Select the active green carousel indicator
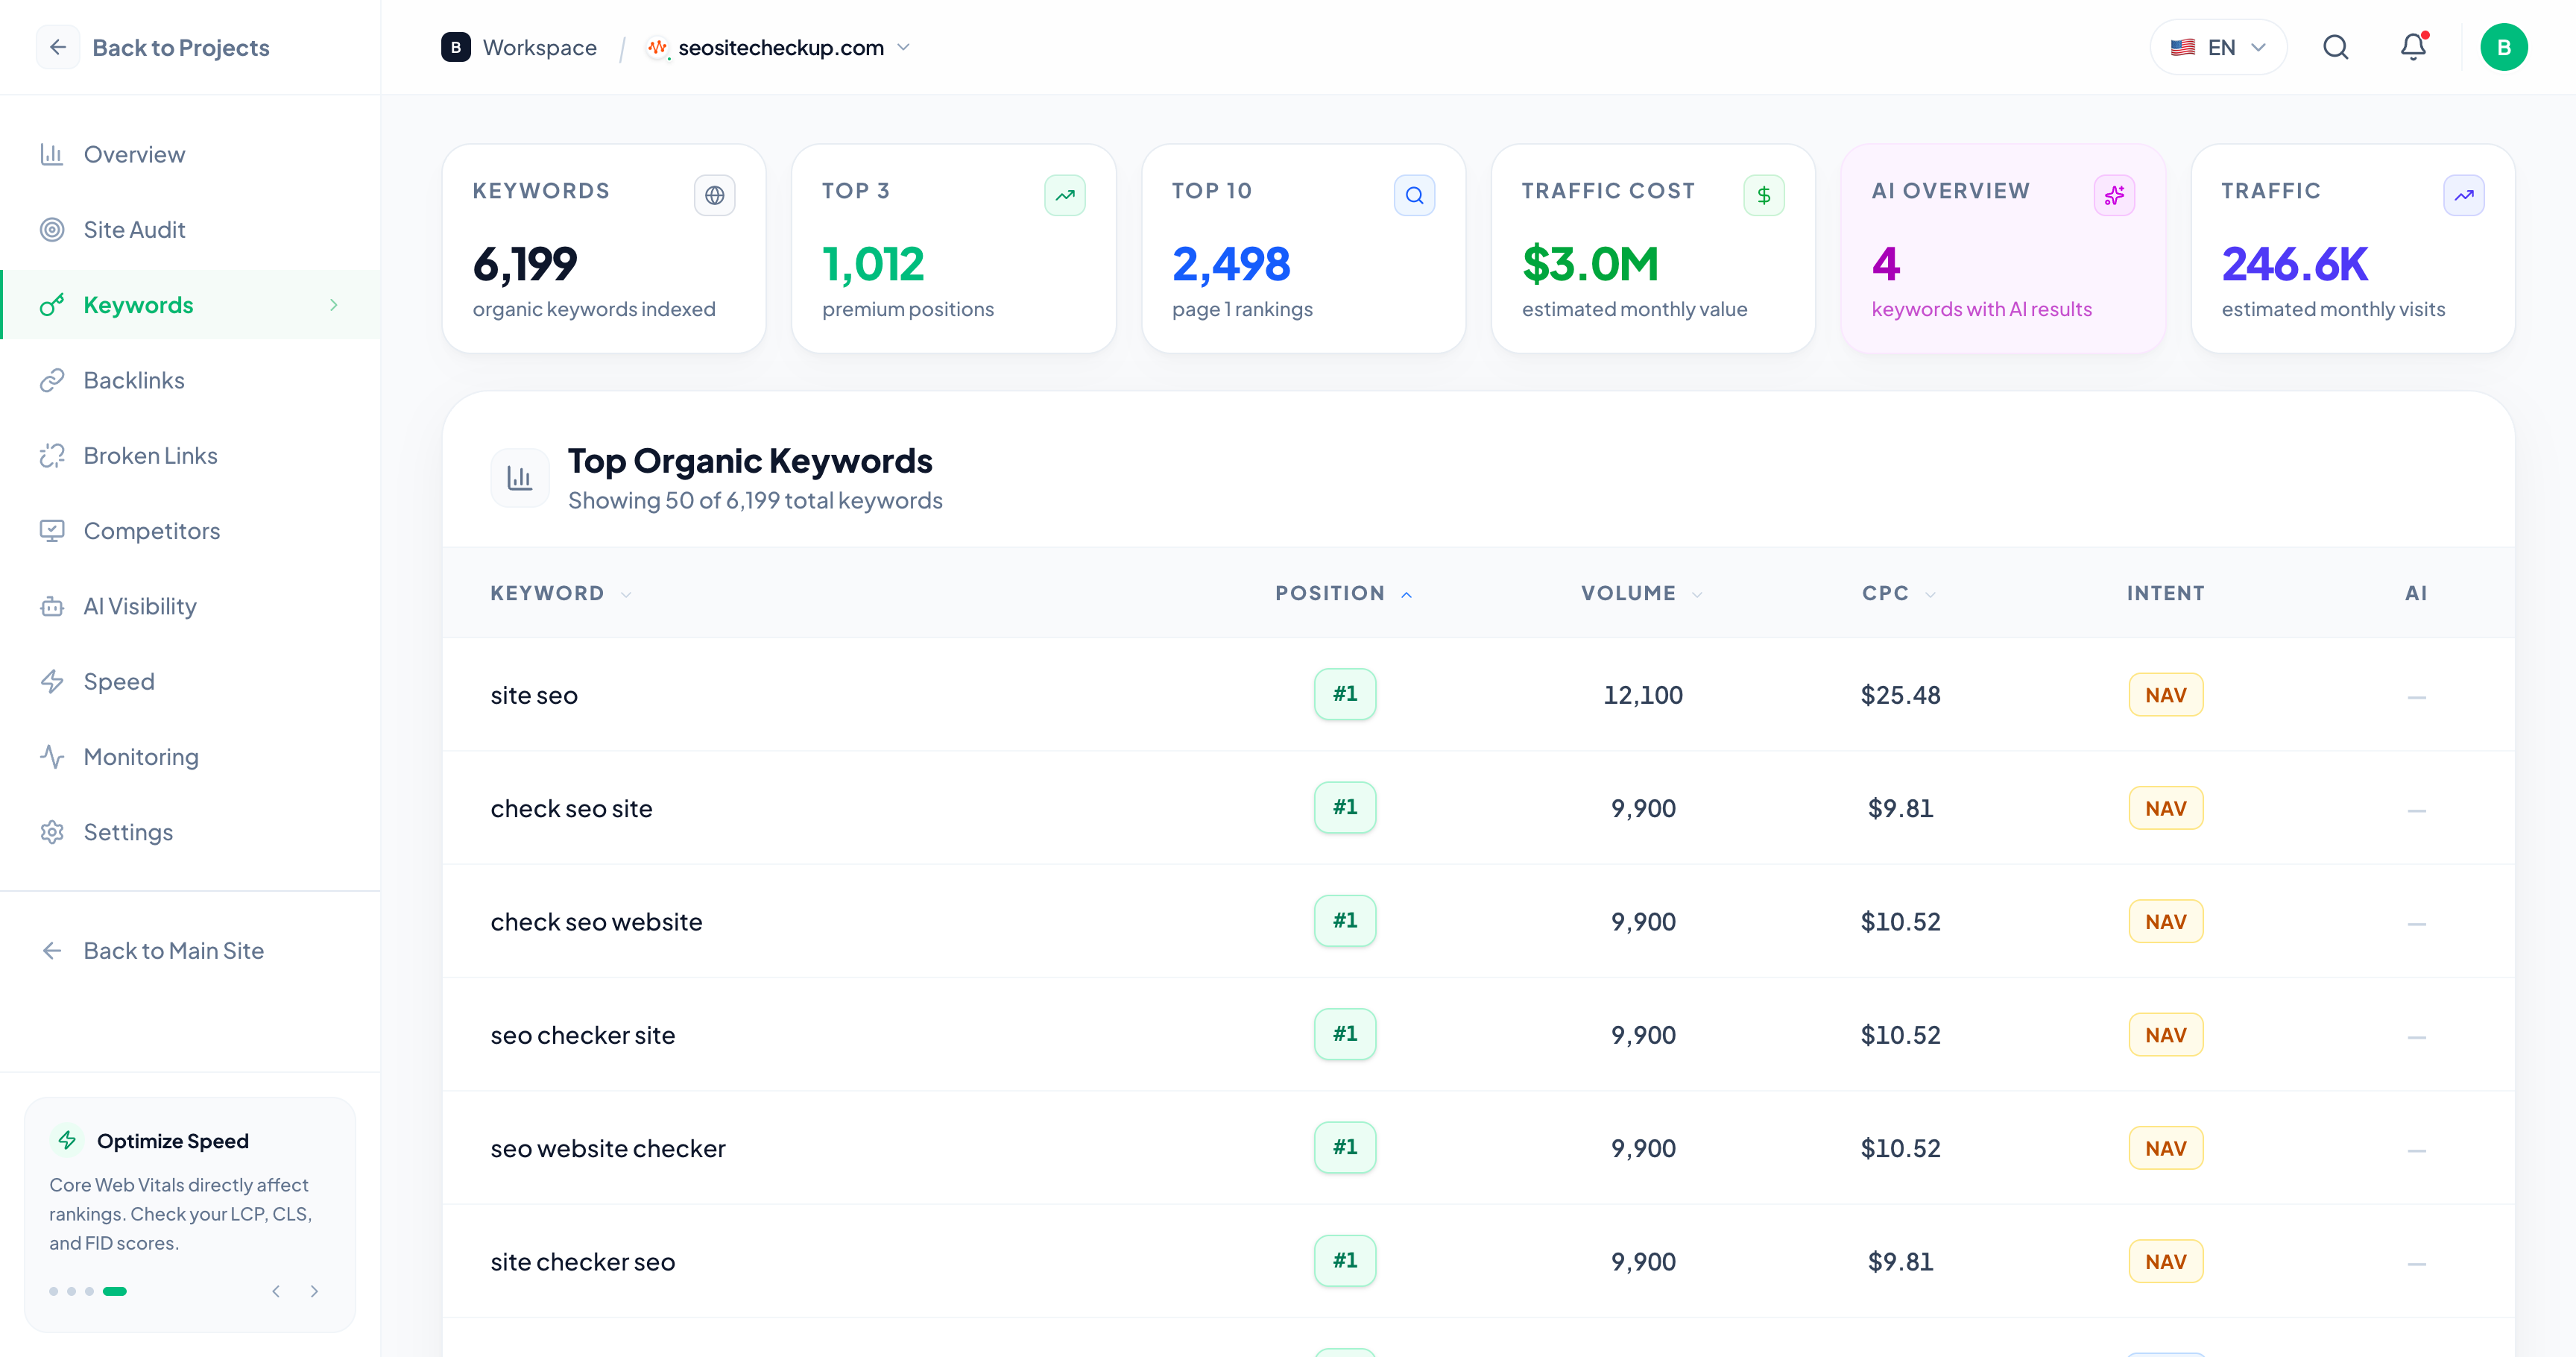 coord(115,1291)
